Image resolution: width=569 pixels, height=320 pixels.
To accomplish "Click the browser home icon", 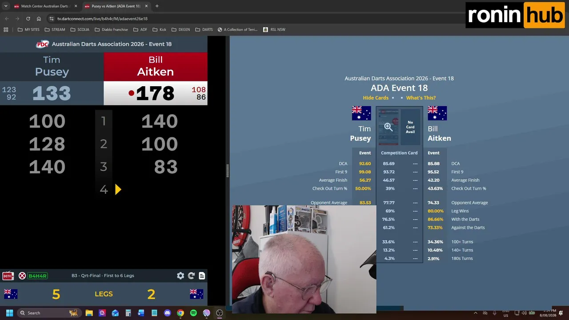I will (39, 19).
